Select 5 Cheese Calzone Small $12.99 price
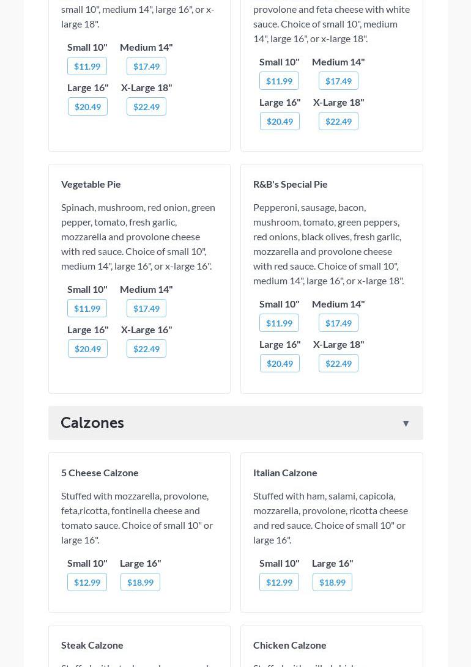This screenshot has height=667, width=471. tap(87, 582)
